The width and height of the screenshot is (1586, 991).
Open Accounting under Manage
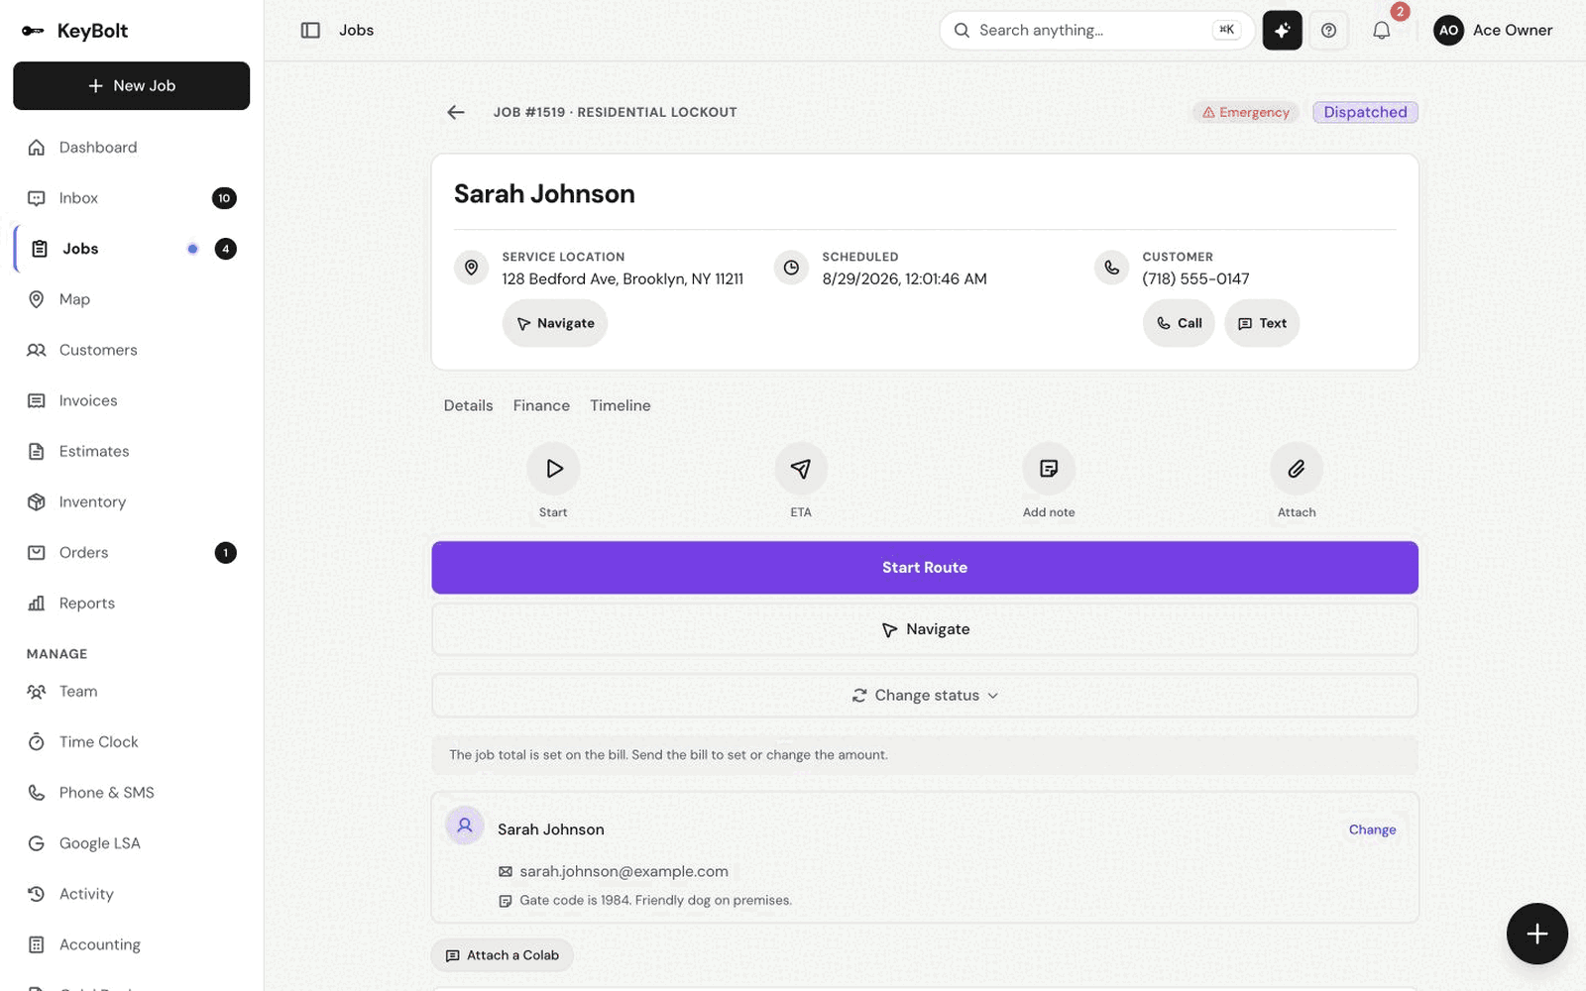click(131, 944)
